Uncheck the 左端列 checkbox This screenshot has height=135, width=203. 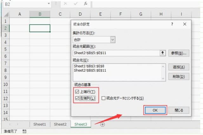point(76,98)
